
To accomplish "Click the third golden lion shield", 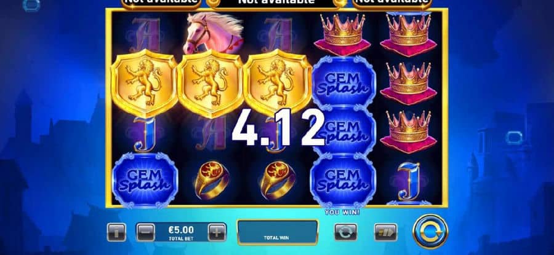I will (276, 83).
